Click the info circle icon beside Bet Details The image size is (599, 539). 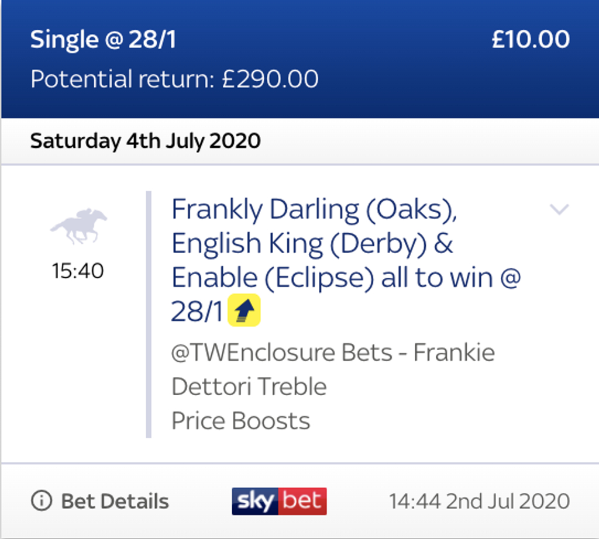[42, 500]
